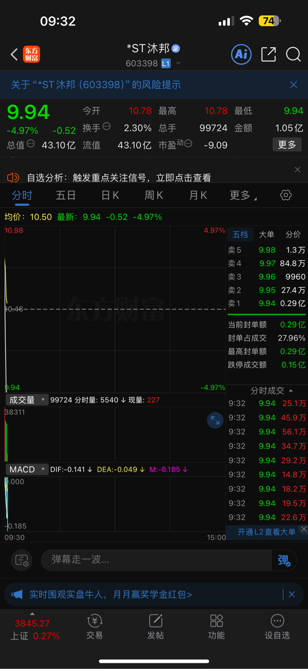Tap the 设自选 watchlist button
The width and height of the screenshot is (308, 669).
click(277, 627)
